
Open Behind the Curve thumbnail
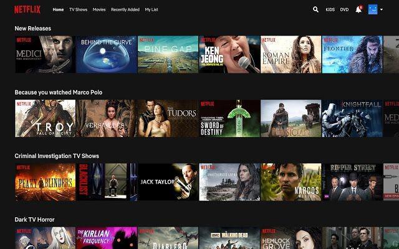pos(107,54)
